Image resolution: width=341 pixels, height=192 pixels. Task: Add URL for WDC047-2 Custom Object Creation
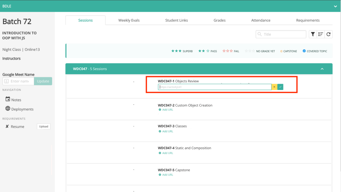tap(168, 110)
